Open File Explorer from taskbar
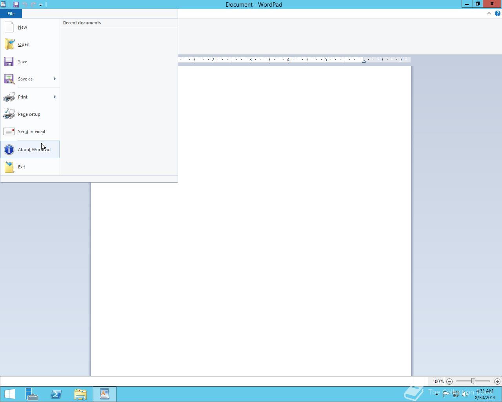This screenshot has width=502, height=402. click(x=80, y=394)
